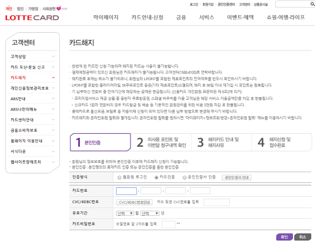Click the 사회공헌 text link
The width and height of the screenshot is (315, 246).
49,9
